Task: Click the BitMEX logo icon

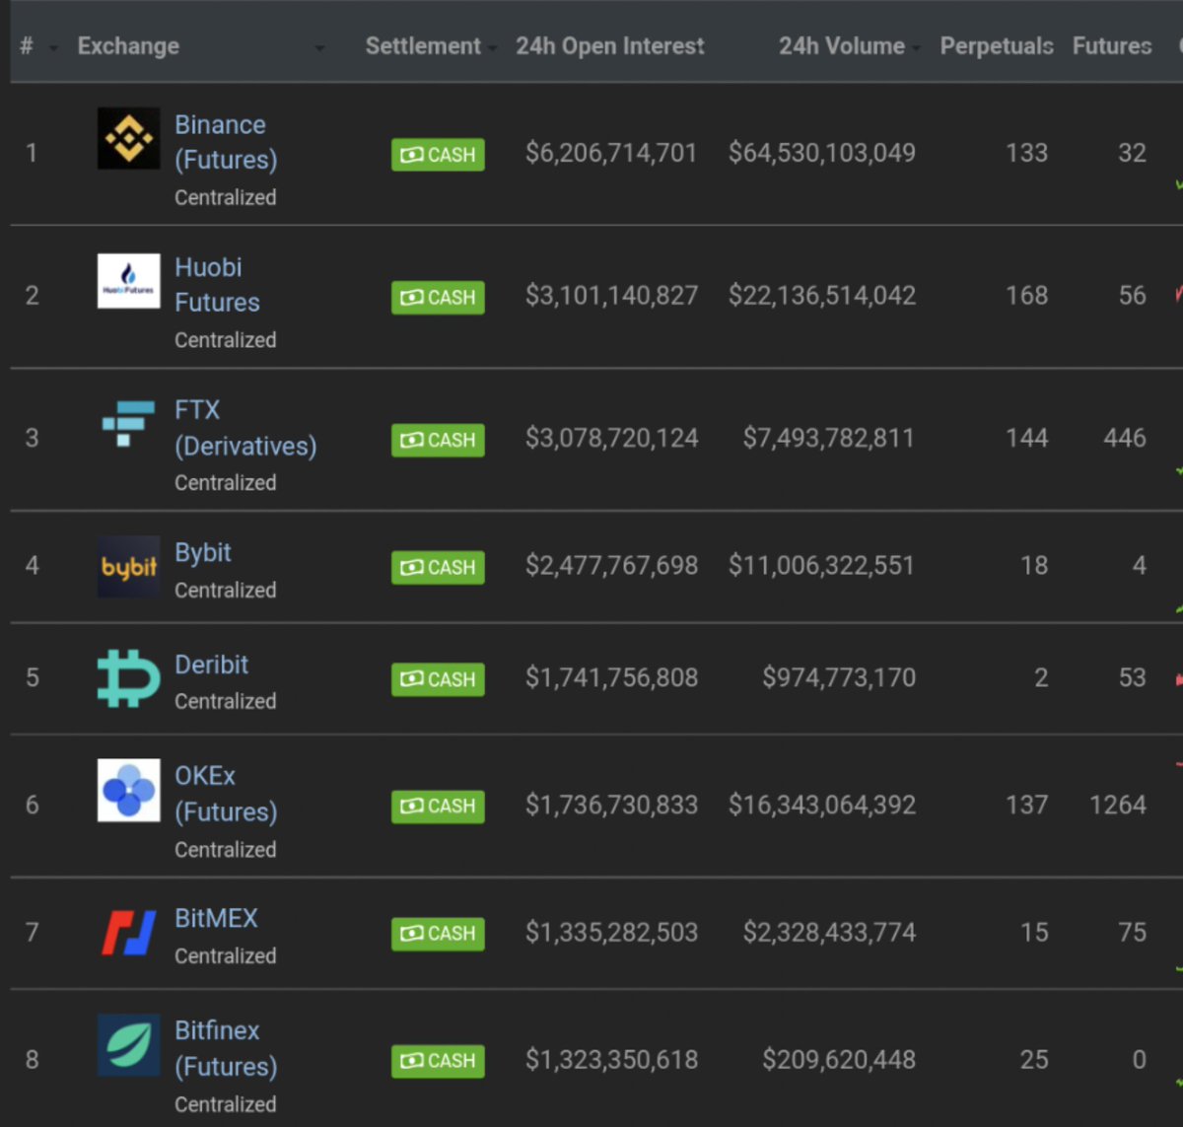Action: point(128,933)
